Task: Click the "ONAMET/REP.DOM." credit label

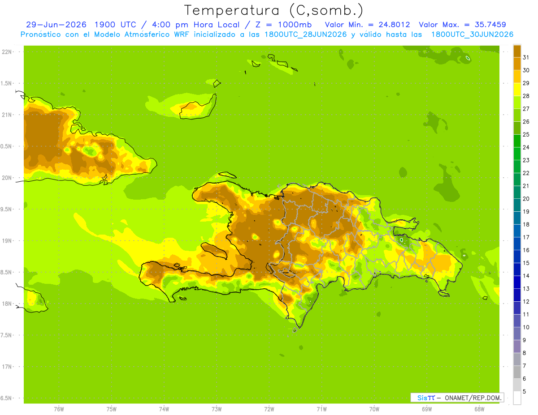Action: click(473, 398)
